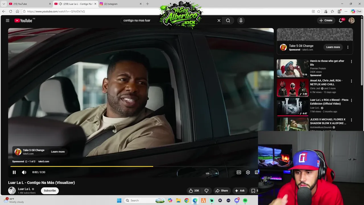This screenshot has width=364, height=205.
Task: Open the Copilot Chat button
Action: pyautogui.click(x=356, y=11)
